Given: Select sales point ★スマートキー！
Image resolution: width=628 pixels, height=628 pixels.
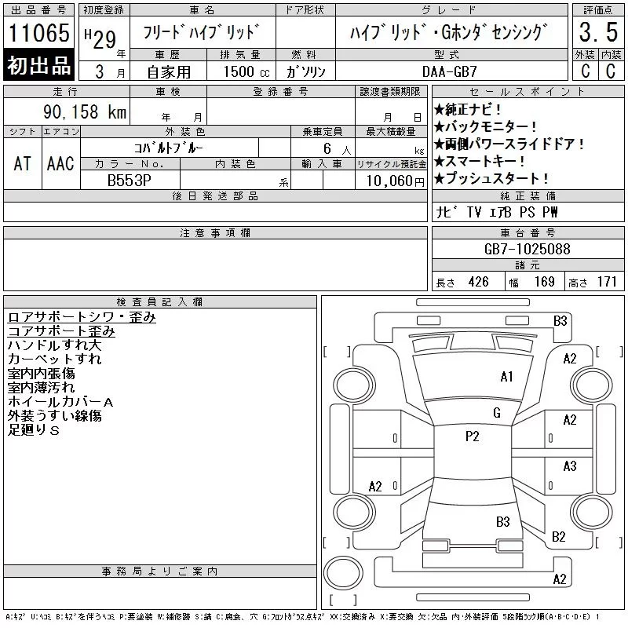Looking at the screenshot, I should (480, 161).
